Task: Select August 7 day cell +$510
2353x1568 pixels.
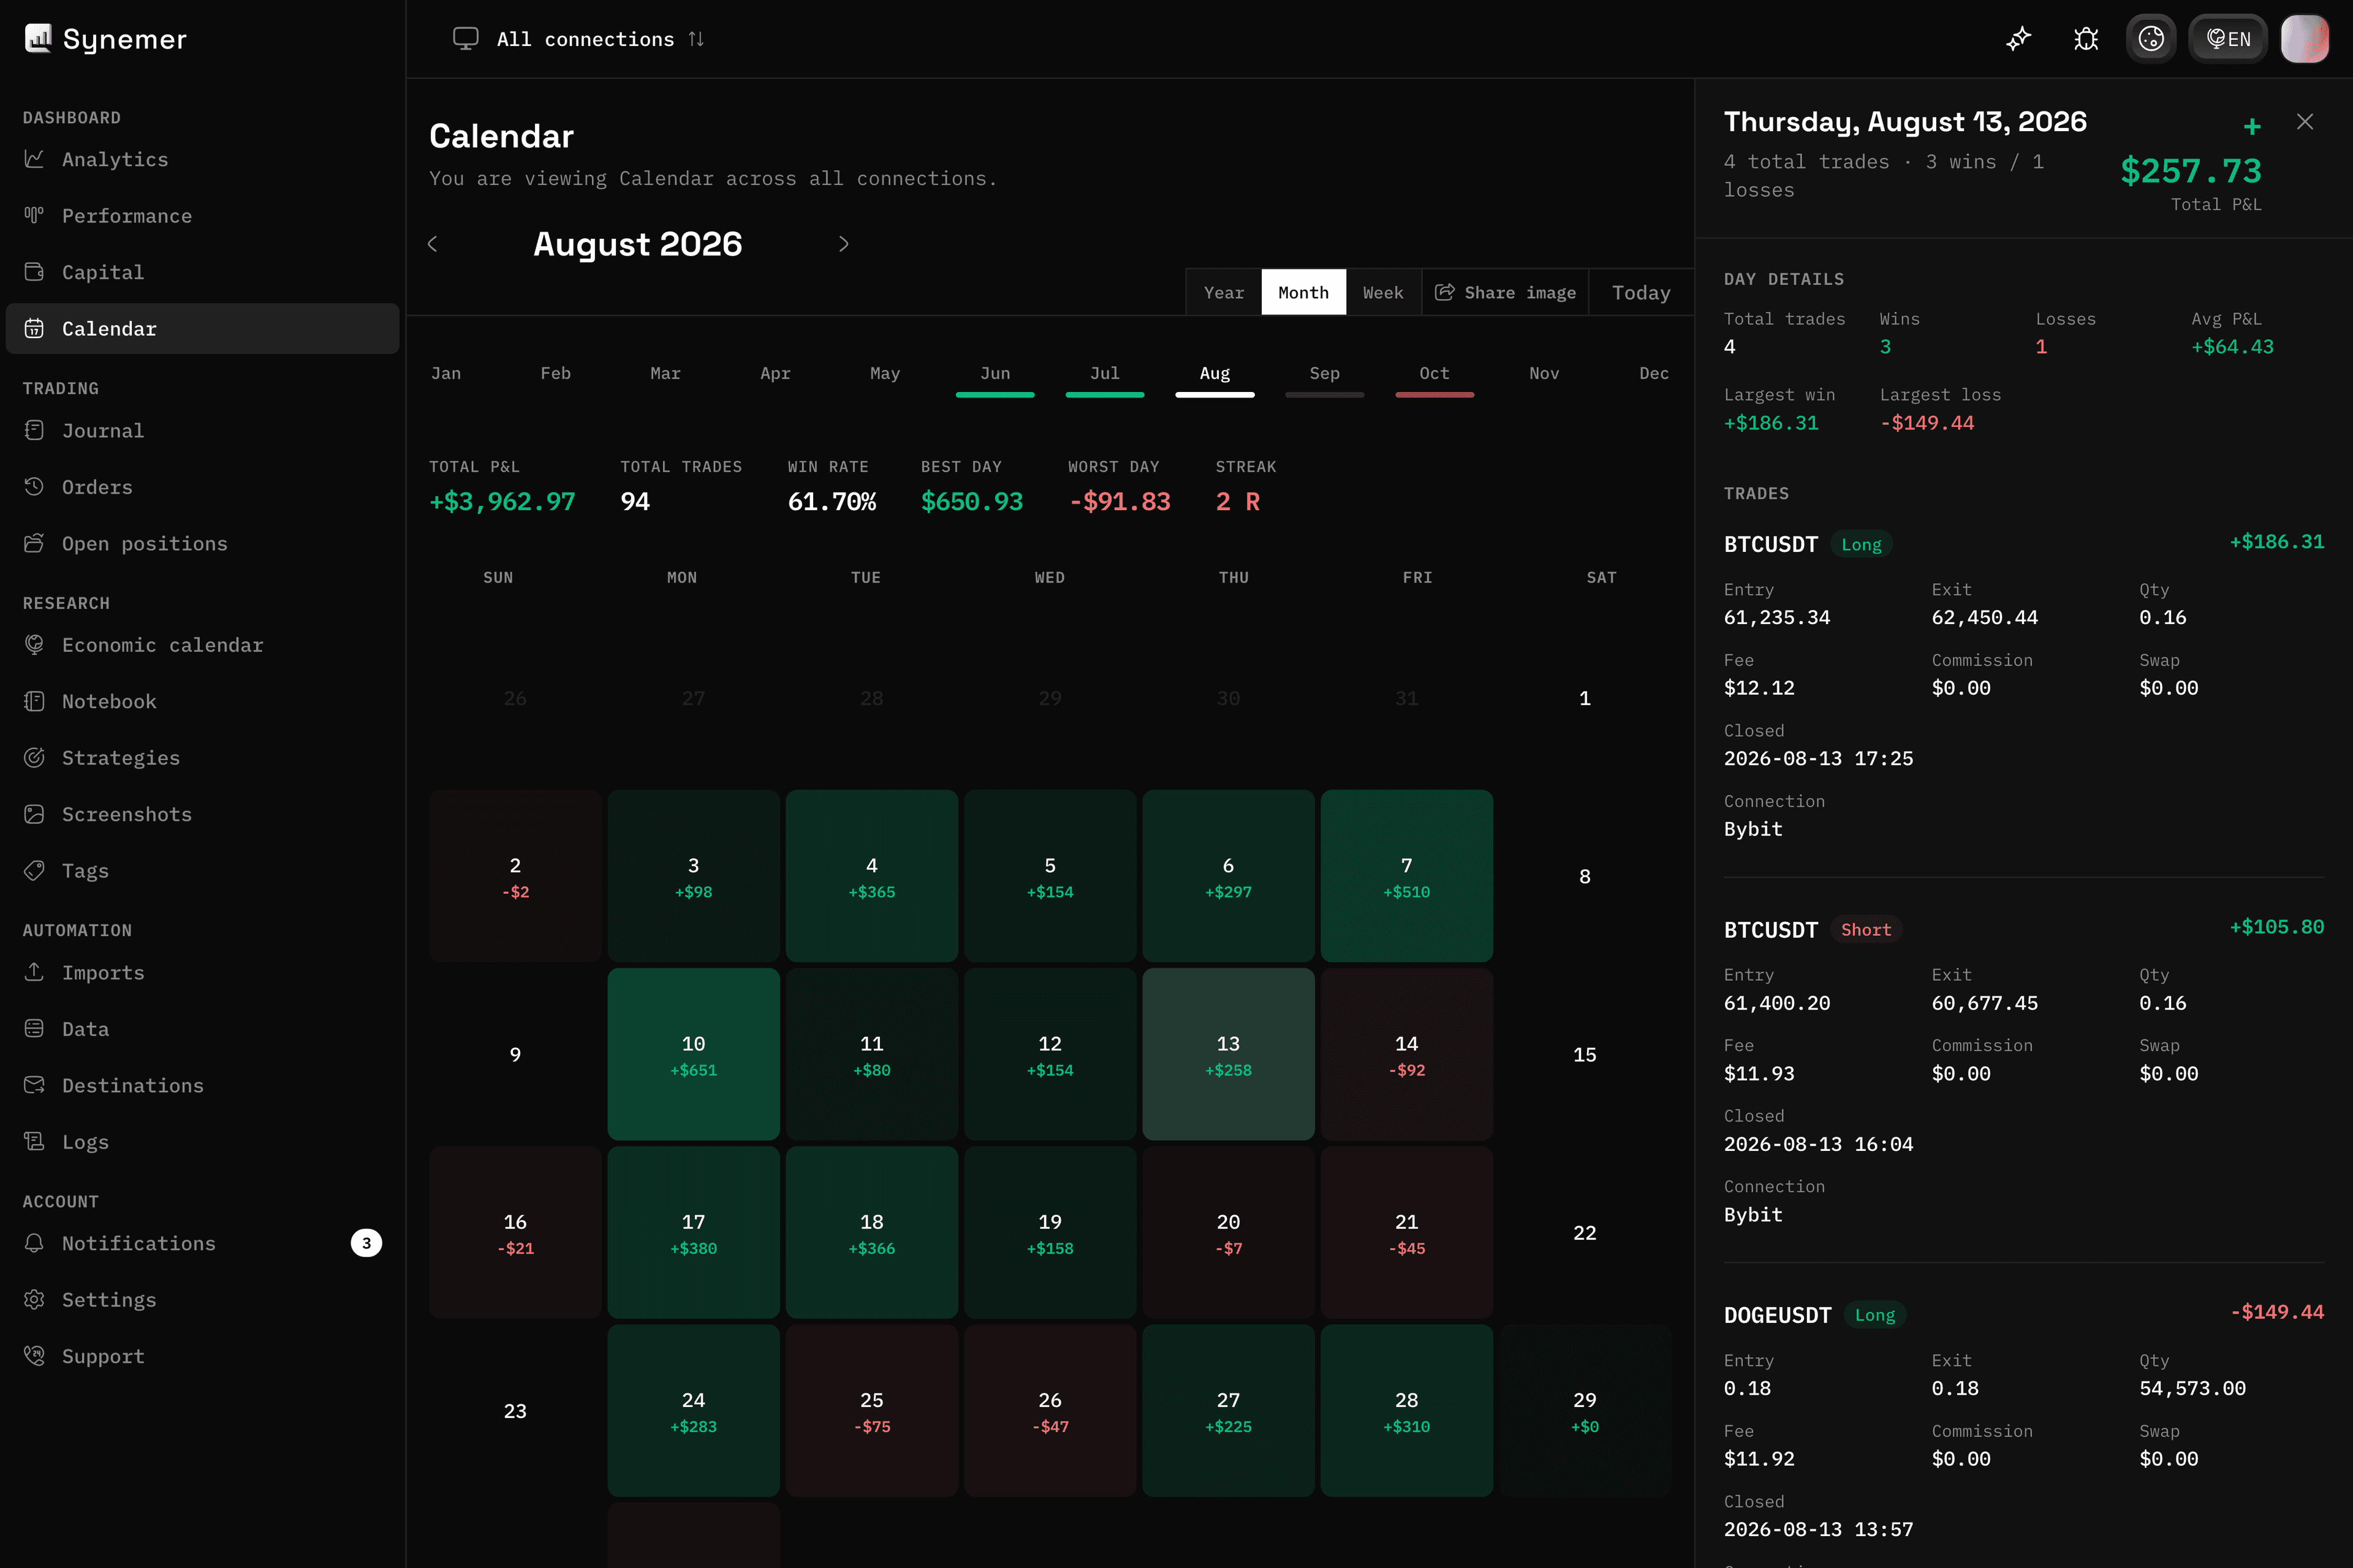Action: [x=1407, y=876]
